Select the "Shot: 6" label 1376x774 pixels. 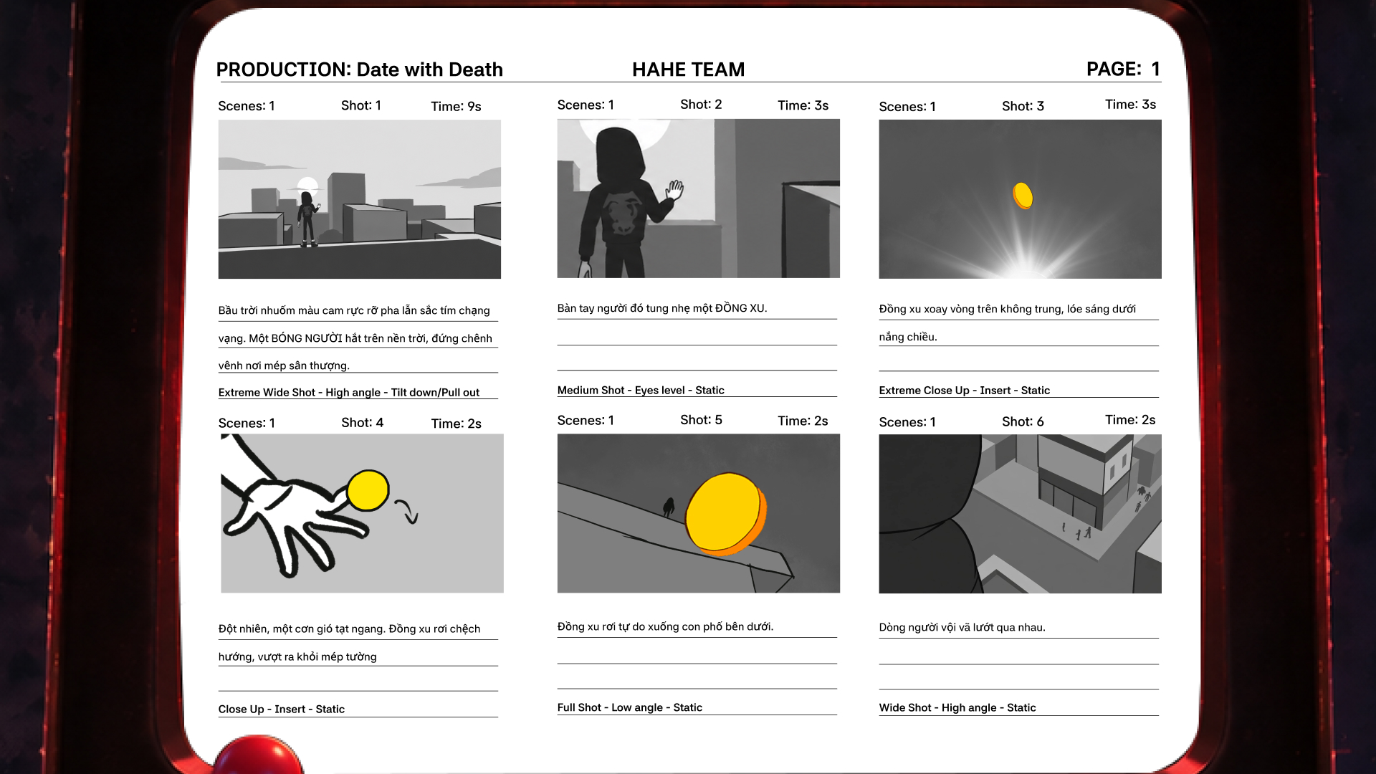coord(1023,422)
